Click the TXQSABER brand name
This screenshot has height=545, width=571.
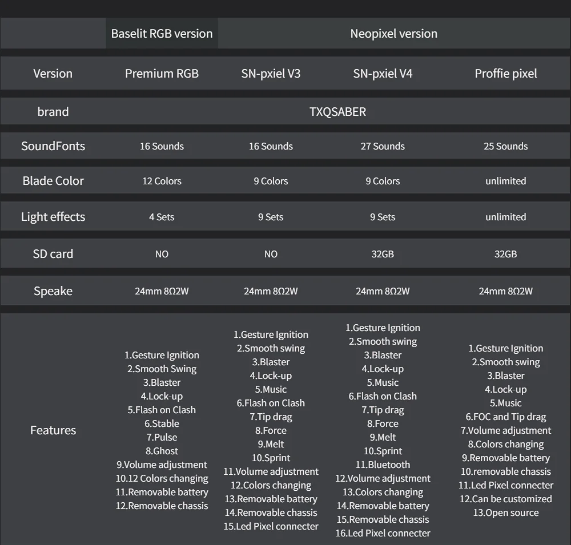click(x=337, y=112)
